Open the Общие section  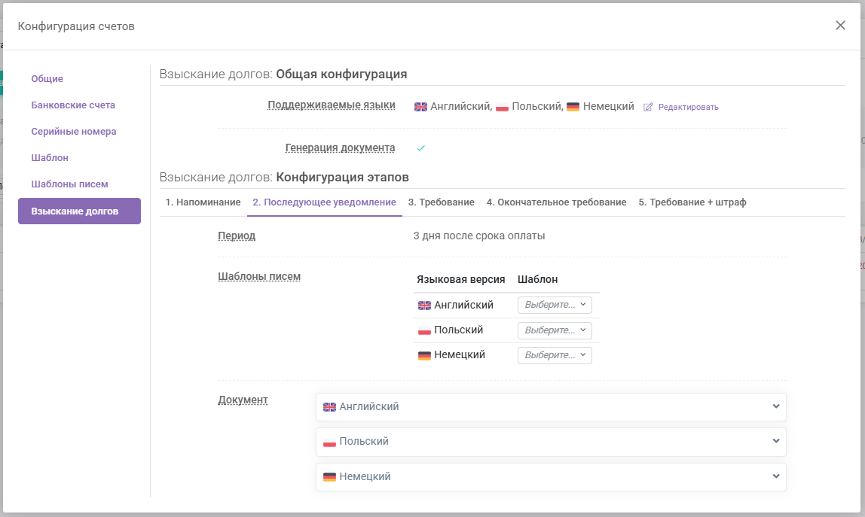pyautogui.click(x=47, y=79)
